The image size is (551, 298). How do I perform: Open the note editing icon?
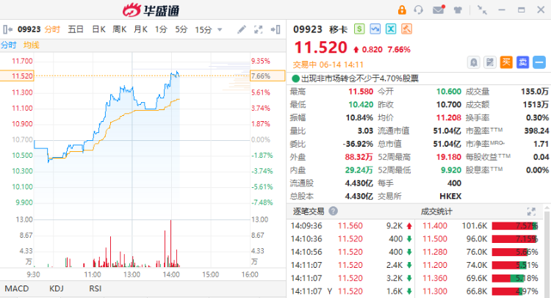489,62
